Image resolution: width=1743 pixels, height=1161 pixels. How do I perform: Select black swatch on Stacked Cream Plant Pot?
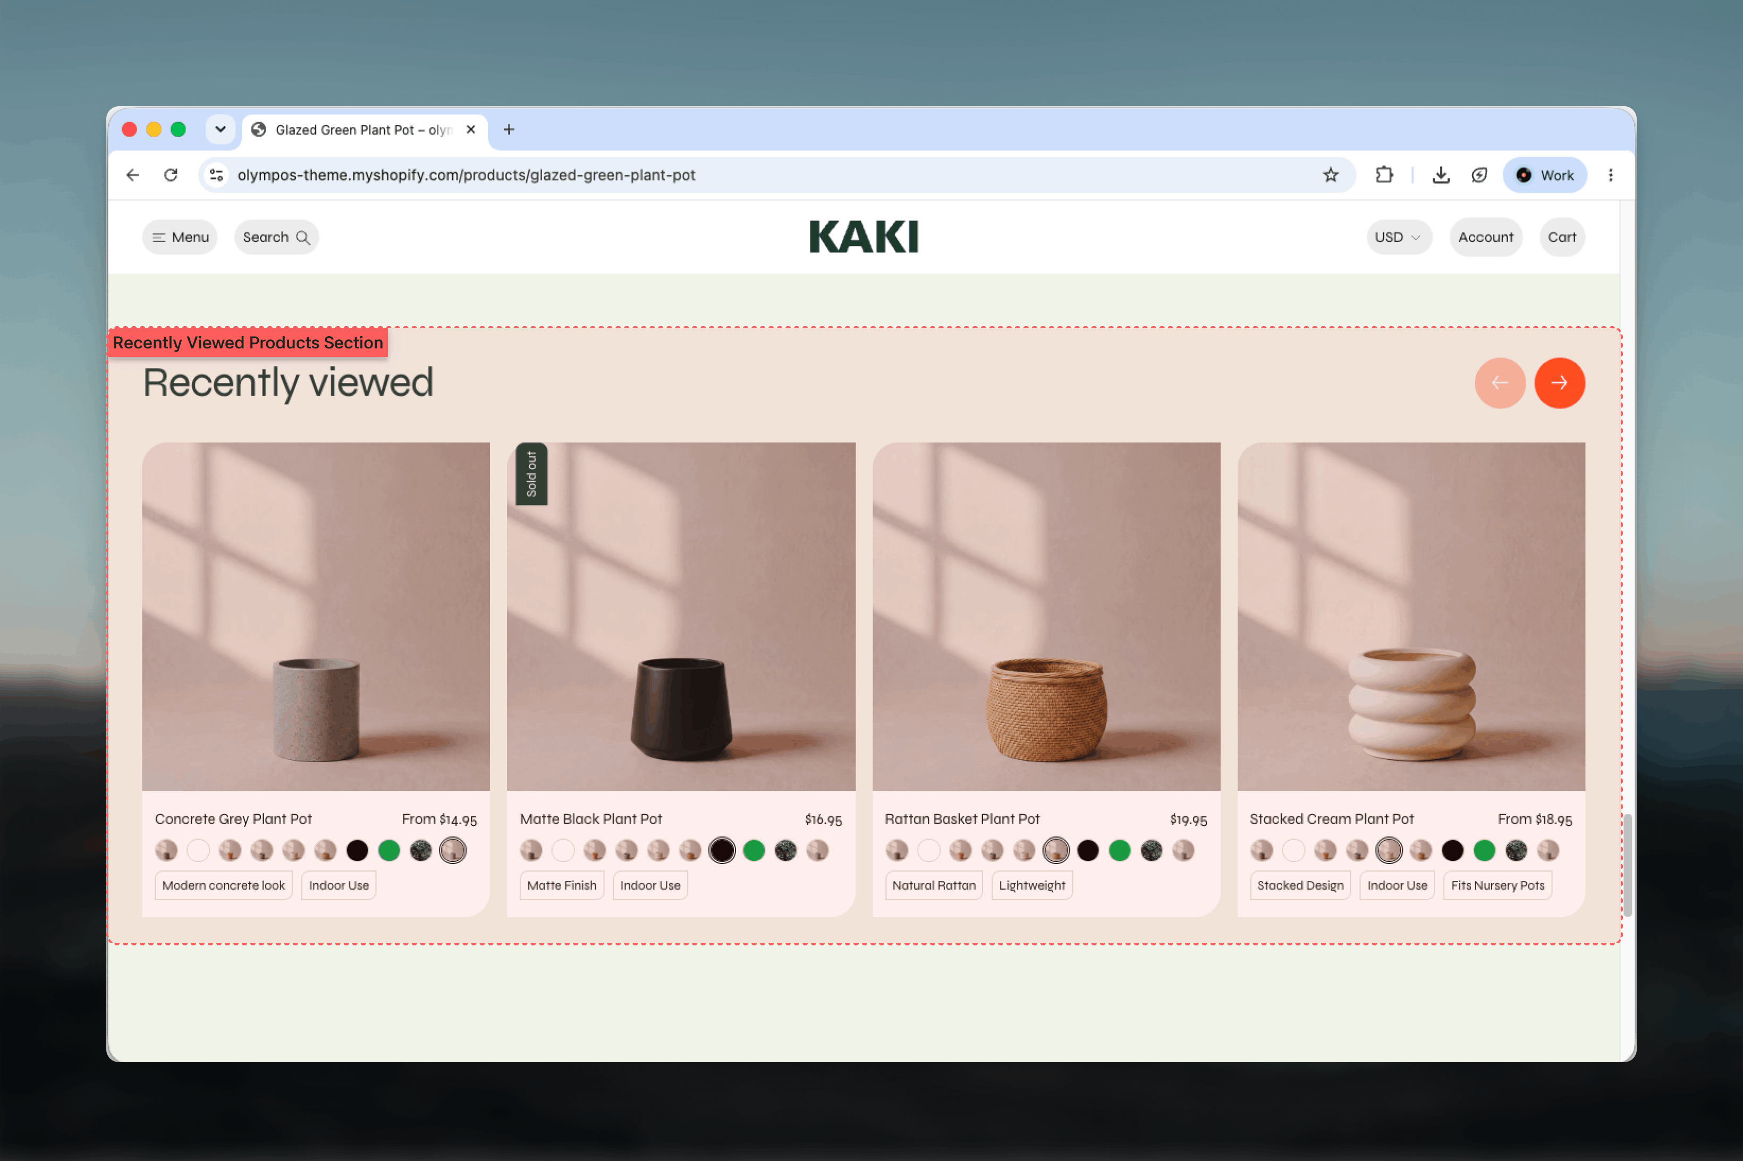pyautogui.click(x=1453, y=850)
